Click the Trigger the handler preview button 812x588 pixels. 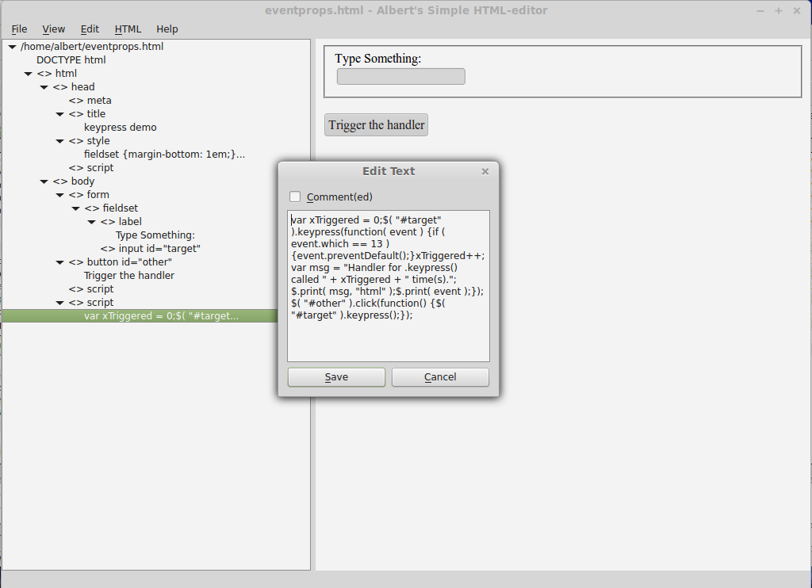pyautogui.click(x=376, y=125)
